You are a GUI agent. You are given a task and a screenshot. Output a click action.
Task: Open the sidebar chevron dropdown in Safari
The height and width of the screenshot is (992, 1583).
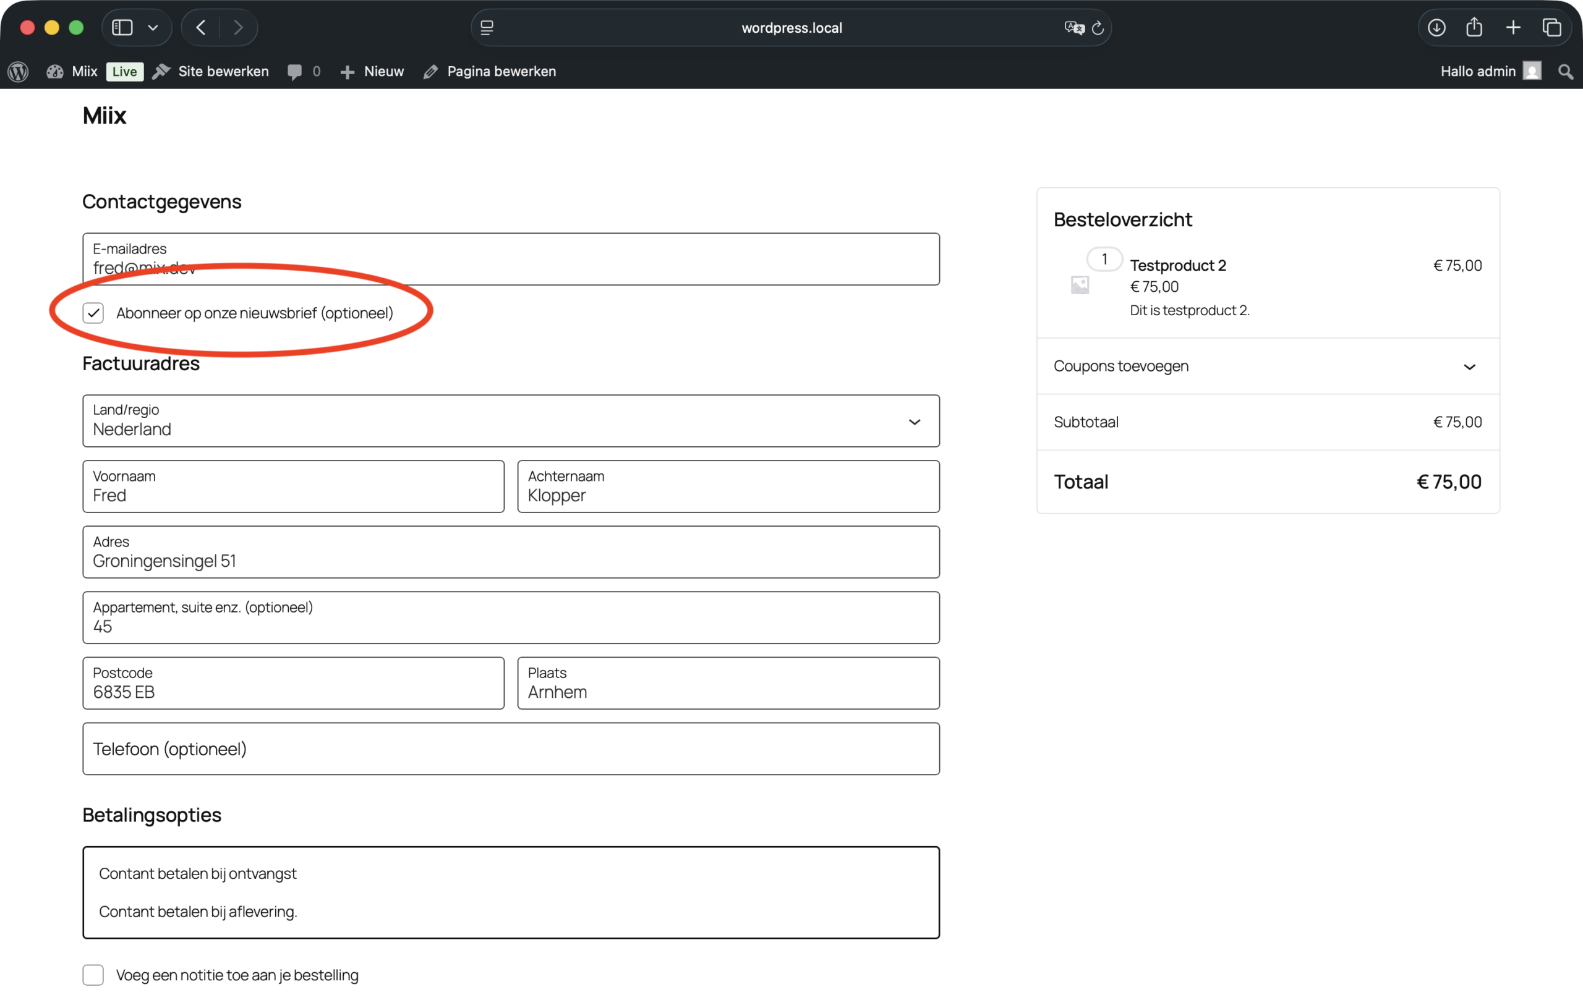tap(153, 28)
